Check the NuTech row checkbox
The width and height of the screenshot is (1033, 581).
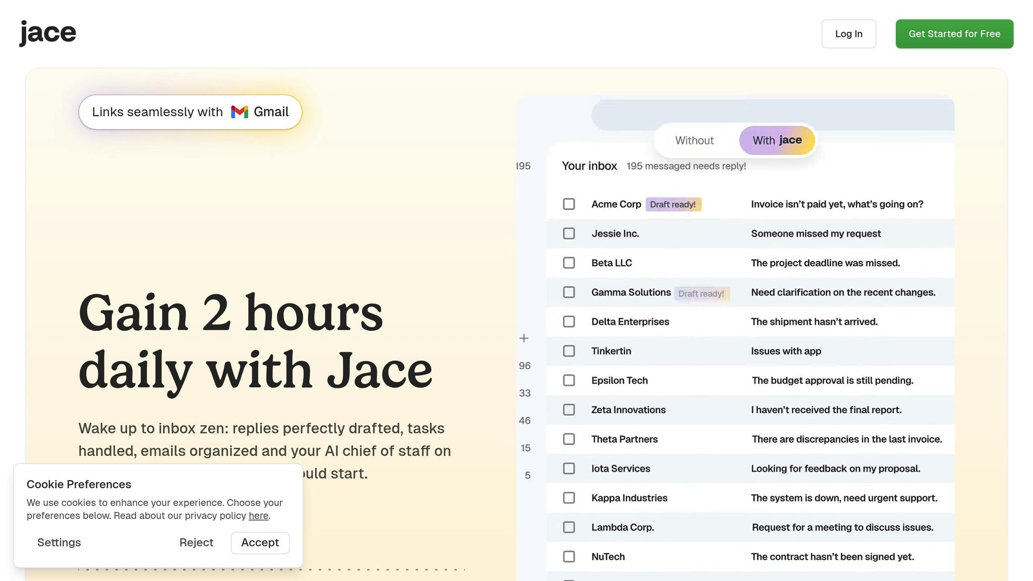(x=569, y=557)
